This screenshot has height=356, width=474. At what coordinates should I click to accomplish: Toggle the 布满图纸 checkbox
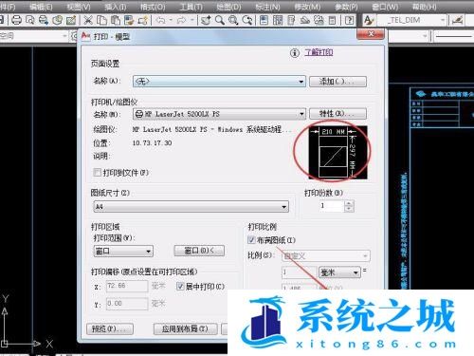251,240
